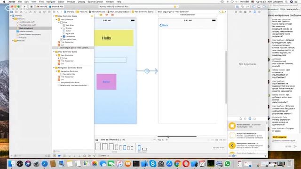Select the Object library circle icon
The image size is (301, 169).
250,119
